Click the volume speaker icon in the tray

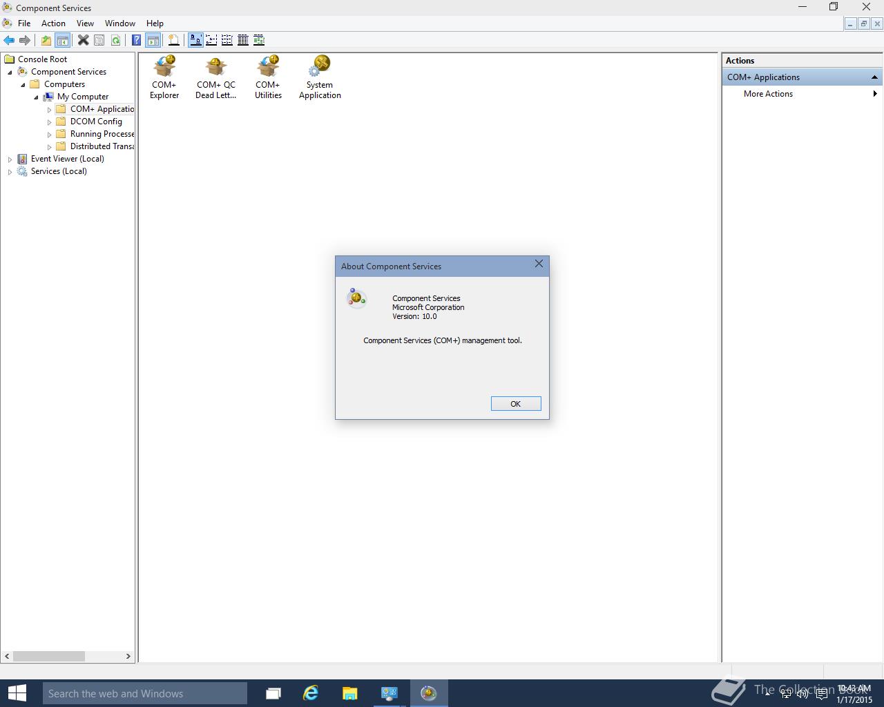[803, 694]
